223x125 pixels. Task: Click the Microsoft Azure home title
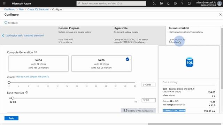pyautogui.click(x=21, y=3)
